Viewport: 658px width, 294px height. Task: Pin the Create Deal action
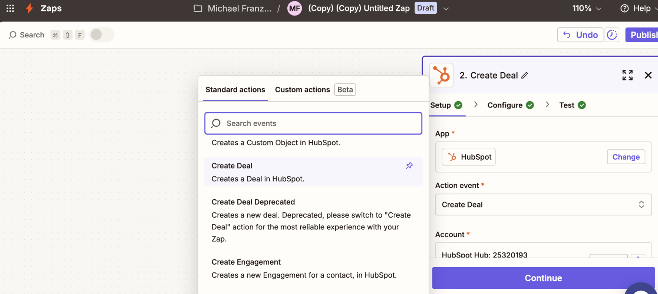click(409, 166)
